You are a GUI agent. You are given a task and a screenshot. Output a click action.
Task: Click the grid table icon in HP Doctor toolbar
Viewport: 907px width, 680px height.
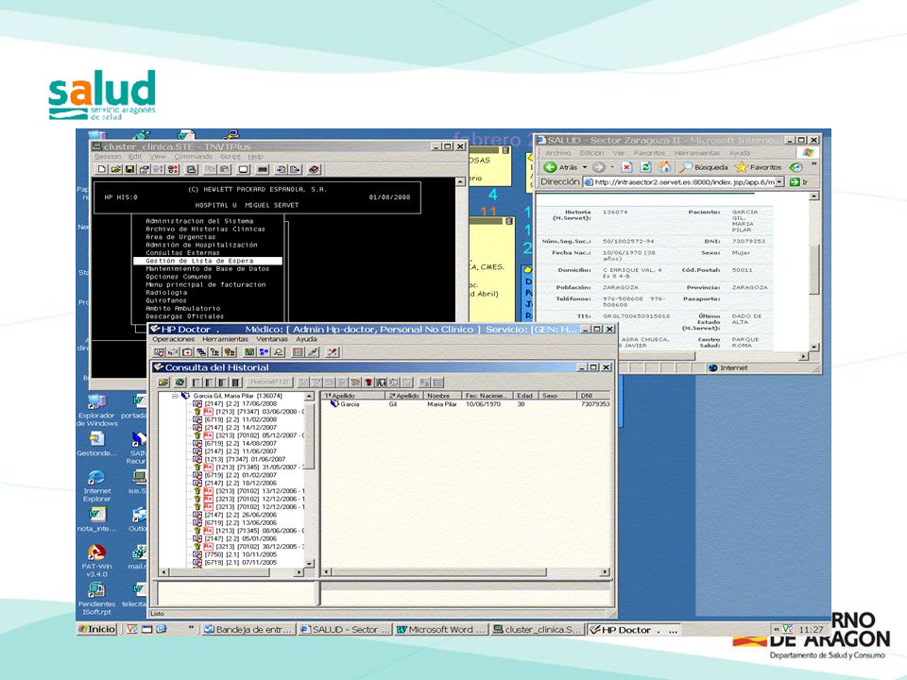[x=298, y=351]
